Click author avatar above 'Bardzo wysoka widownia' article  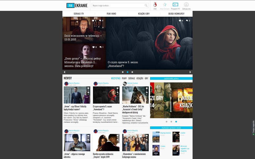point(95,131)
